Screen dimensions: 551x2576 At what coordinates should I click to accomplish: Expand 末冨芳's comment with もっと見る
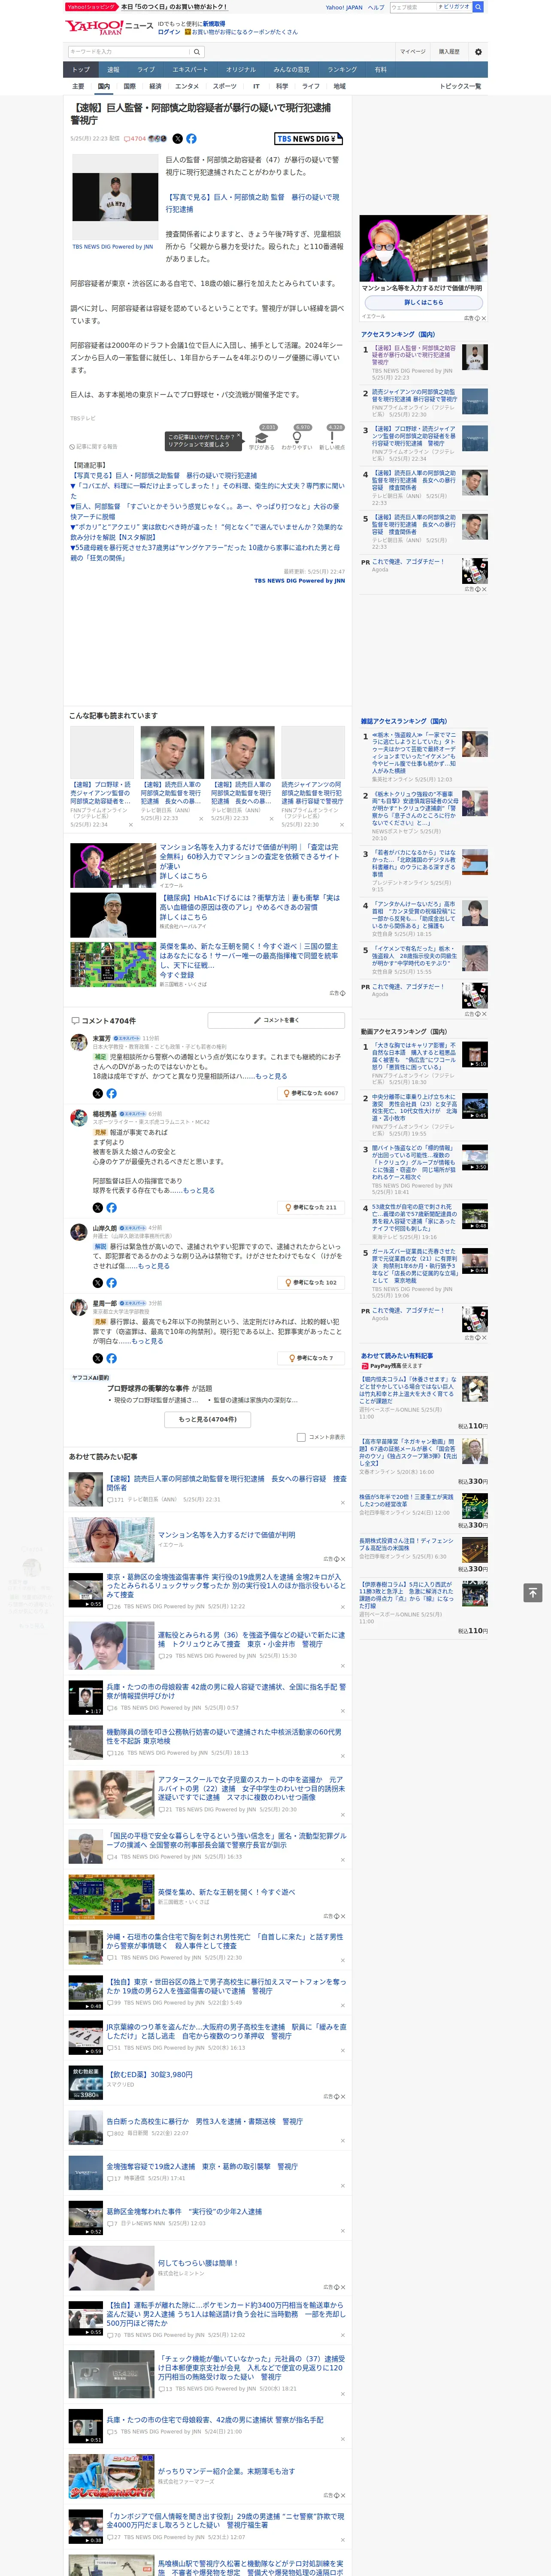coord(271,1076)
